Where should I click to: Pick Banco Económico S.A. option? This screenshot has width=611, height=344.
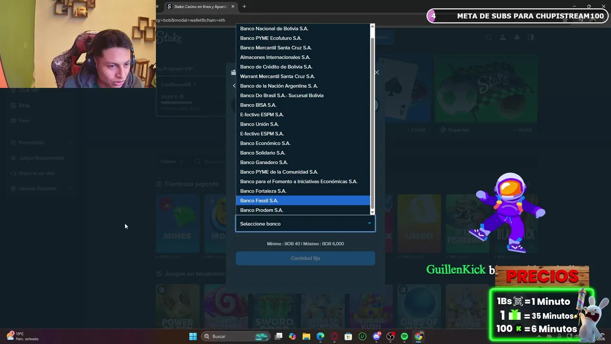pos(303,143)
